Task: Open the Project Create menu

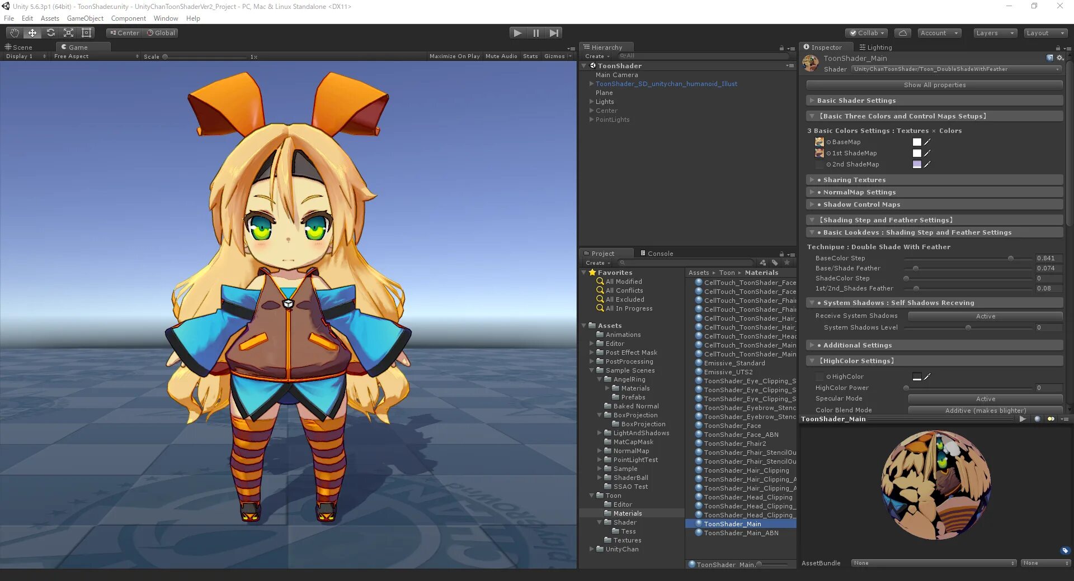Action: pyautogui.click(x=597, y=263)
